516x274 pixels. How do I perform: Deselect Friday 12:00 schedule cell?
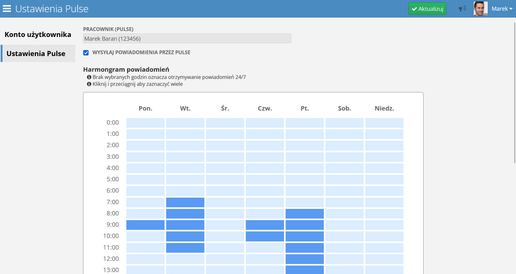[305, 259]
